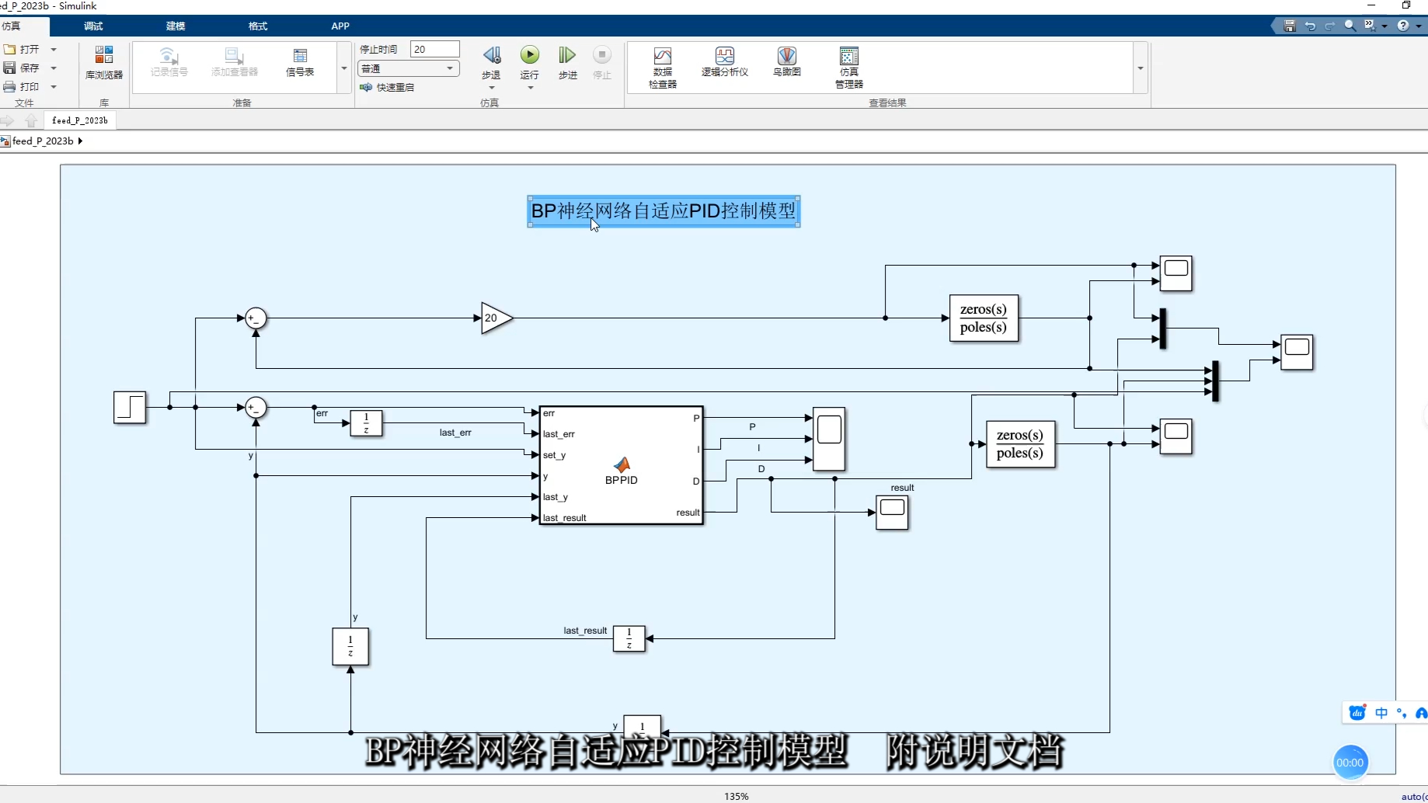Open the 库浏览器 library browser

(x=104, y=62)
